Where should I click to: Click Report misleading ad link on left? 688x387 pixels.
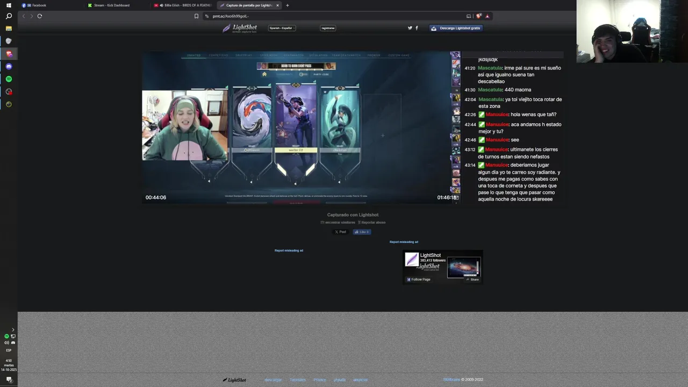pos(289,250)
